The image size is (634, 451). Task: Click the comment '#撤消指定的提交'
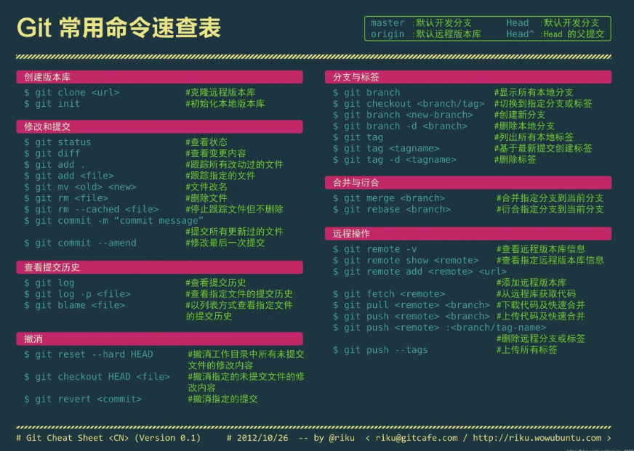[222, 399]
